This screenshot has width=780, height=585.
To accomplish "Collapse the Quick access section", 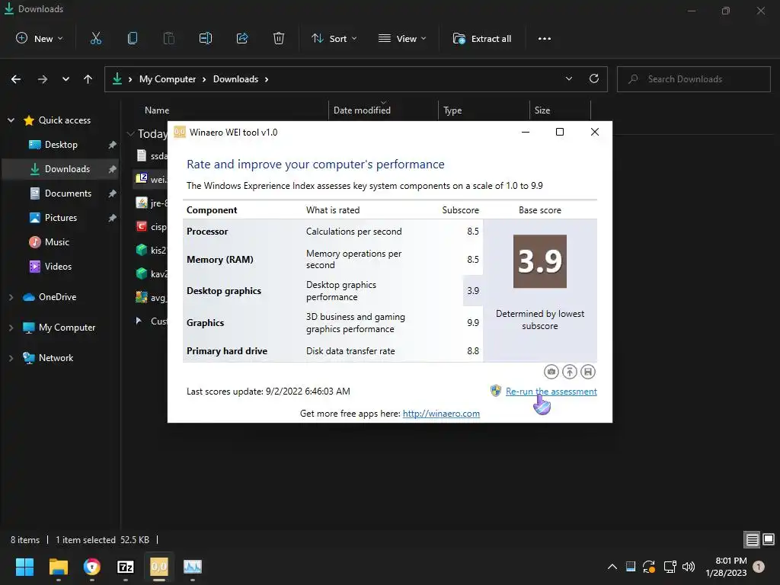I will (x=11, y=120).
